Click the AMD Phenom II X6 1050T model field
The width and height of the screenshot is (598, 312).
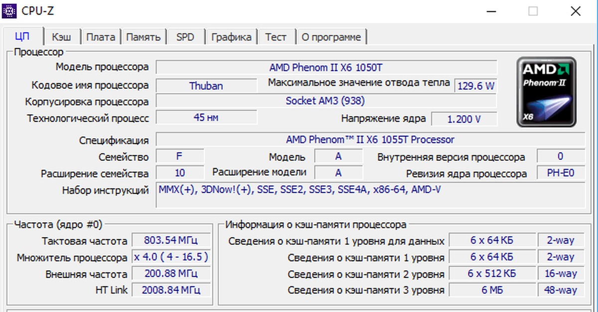pos(326,68)
